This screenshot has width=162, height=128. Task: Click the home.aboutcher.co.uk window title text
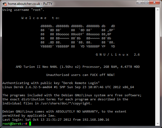point(30,4)
